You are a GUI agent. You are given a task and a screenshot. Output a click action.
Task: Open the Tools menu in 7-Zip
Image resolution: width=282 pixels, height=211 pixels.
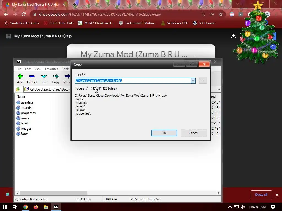click(66, 69)
